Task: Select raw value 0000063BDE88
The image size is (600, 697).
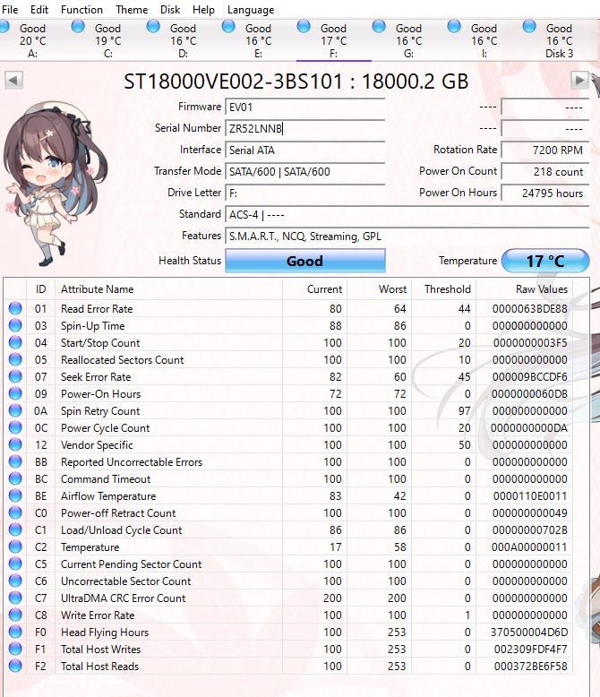Action: 530,308
